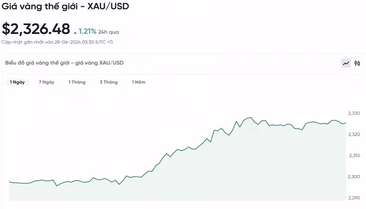The image size is (366, 209).
Task: Switch to the 3 Tháng range
Action: (109, 82)
